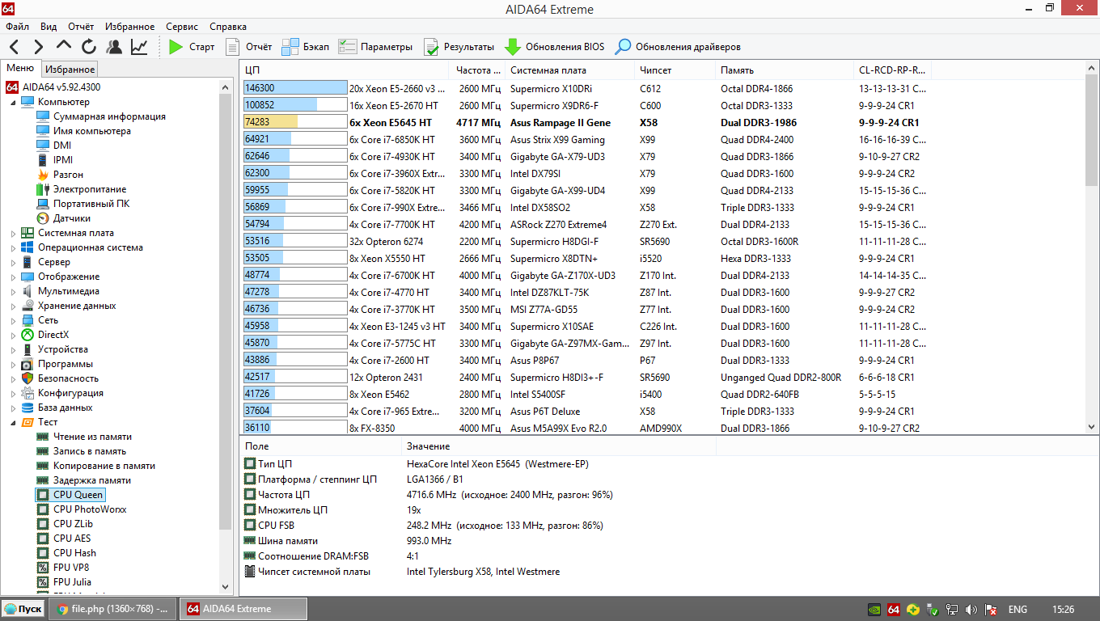Image resolution: width=1100 pixels, height=621 pixels.
Task: Check Обновления драйверов
Action: pyautogui.click(x=677, y=47)
